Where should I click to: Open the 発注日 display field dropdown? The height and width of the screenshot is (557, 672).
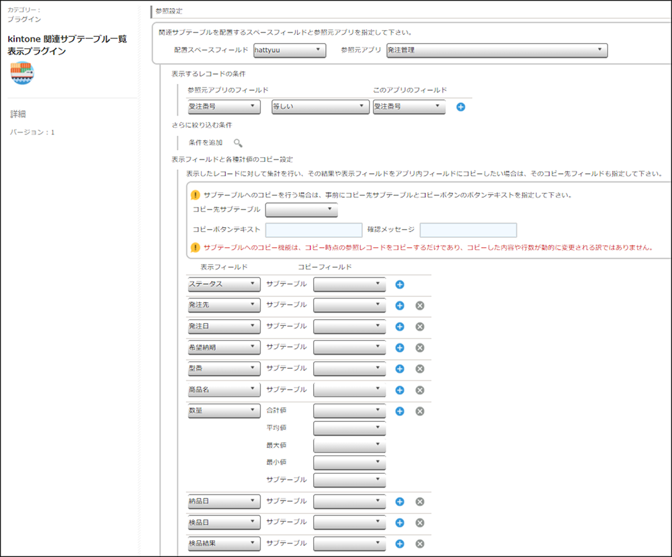(x=224, y=326)
